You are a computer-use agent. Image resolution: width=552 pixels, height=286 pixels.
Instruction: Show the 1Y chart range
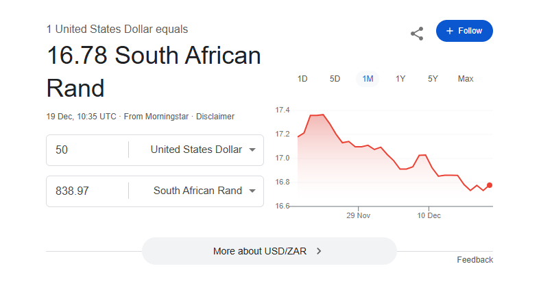click(x=400, y=79)
